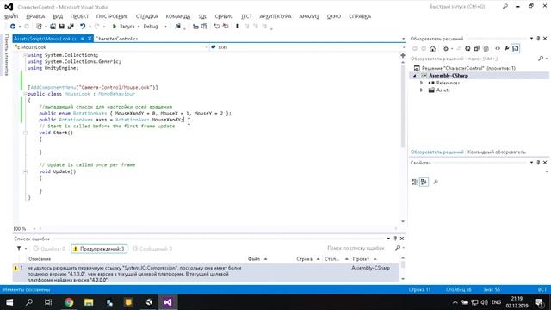The width and height of the screenshot is (551, 310).
Task: Expand the Assets folder node
Action: tap(421, 90)
